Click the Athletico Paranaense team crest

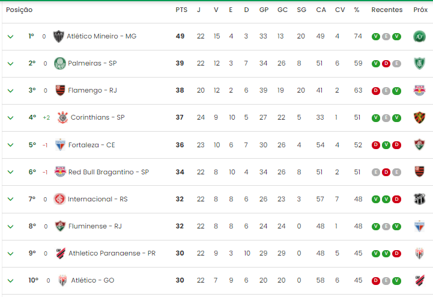[x=61, y=253]
